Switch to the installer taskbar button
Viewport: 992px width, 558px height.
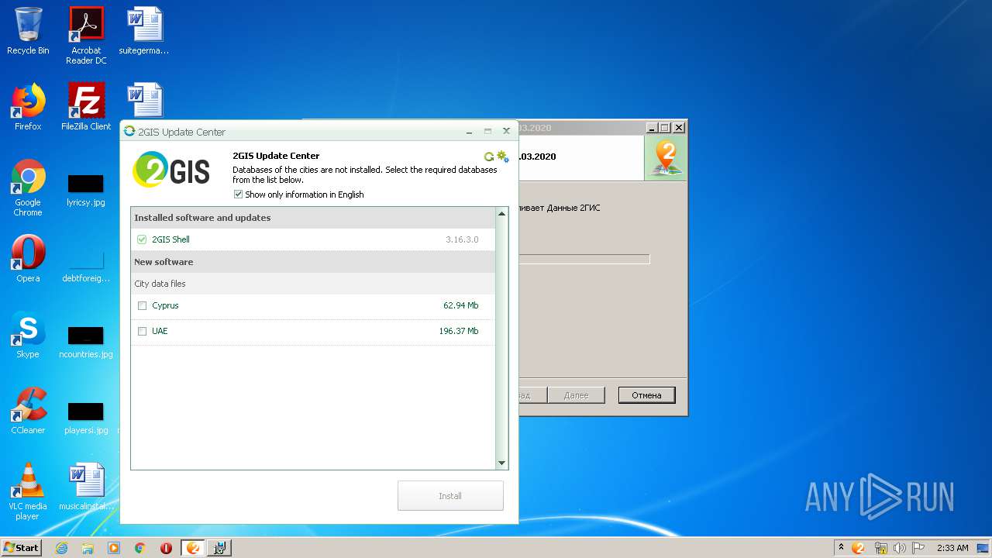click(x=219, y=548)
